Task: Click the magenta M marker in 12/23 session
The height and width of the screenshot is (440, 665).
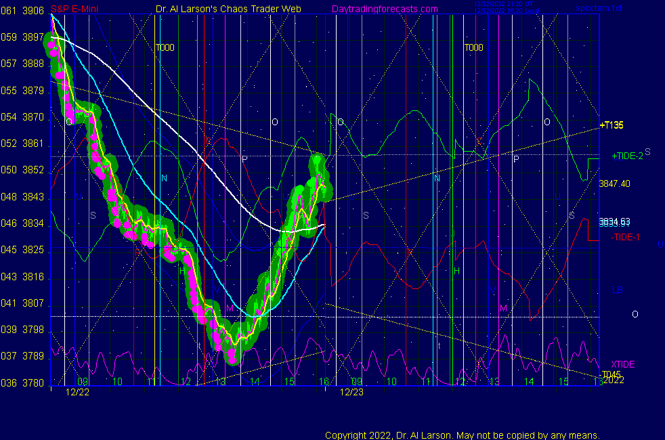Action: 503,308
